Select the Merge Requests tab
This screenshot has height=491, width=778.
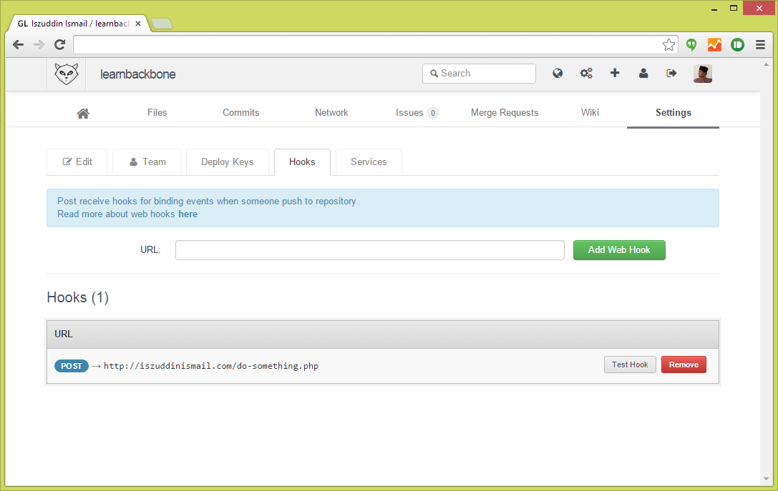click(x=505, y=113)
